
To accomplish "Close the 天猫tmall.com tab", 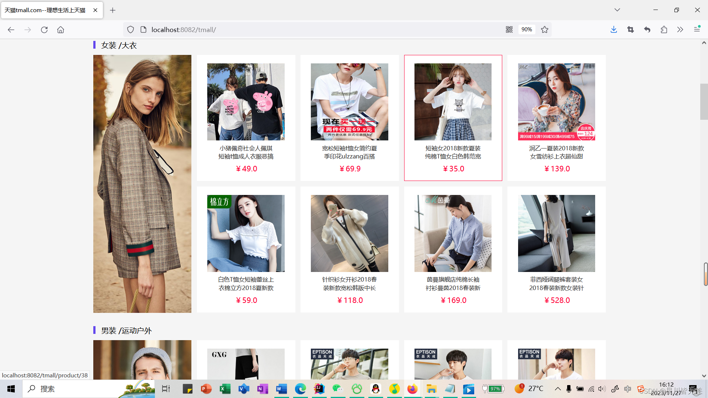I will coord(95,10).
